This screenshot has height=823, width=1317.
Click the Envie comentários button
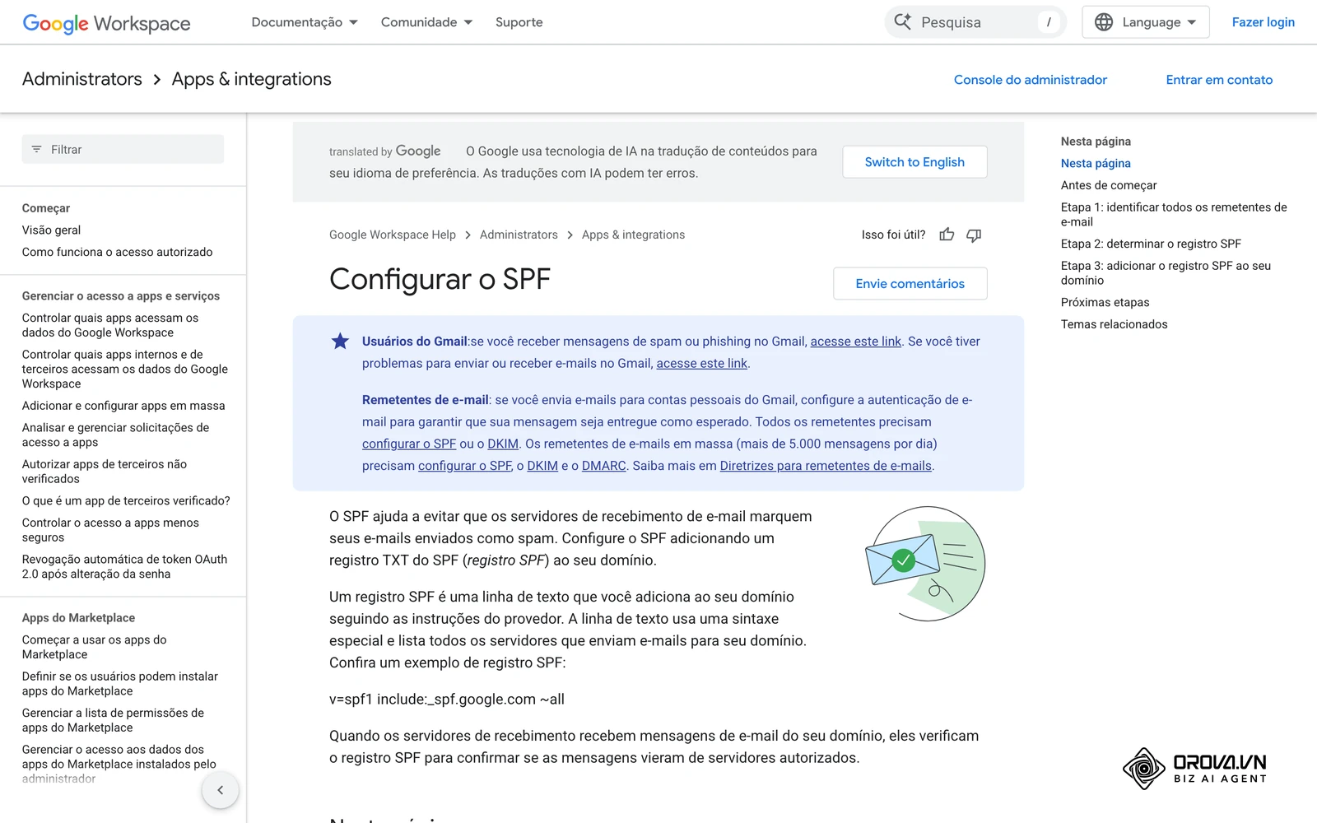coord(910,283)
